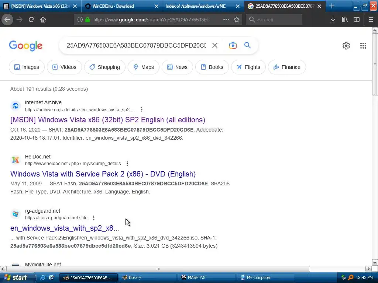Filter results by Videos

(64, 67)
